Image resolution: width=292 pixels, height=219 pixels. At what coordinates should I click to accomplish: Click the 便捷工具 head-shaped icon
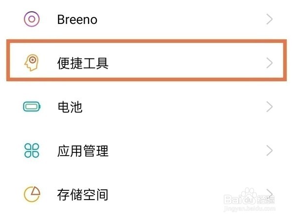[32, 63]
